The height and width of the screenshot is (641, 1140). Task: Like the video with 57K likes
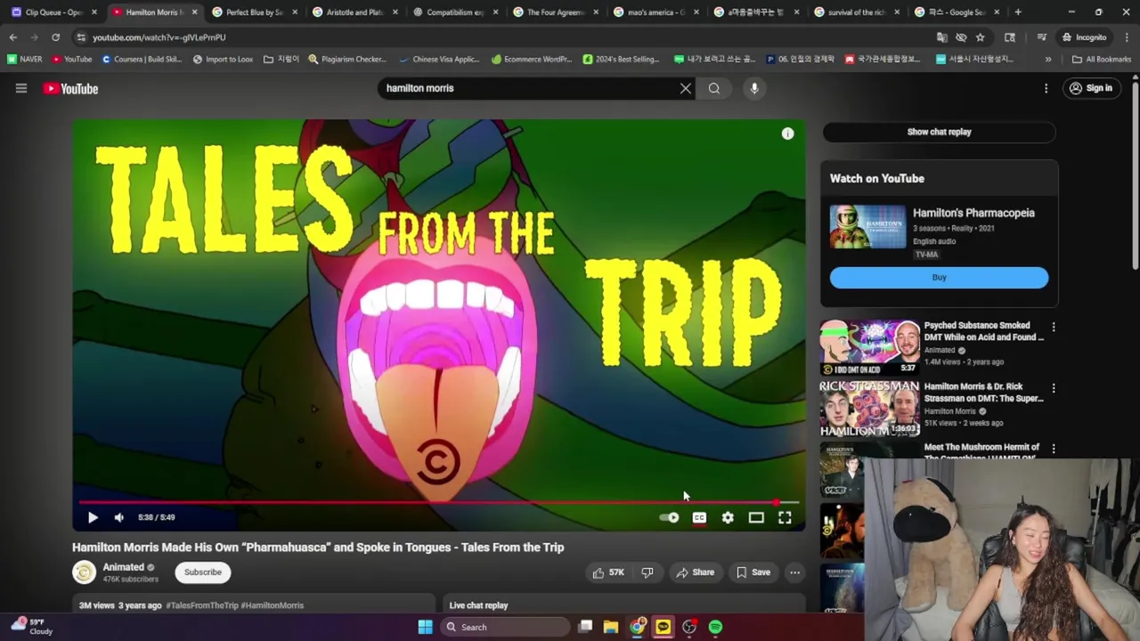click(608, 572)
